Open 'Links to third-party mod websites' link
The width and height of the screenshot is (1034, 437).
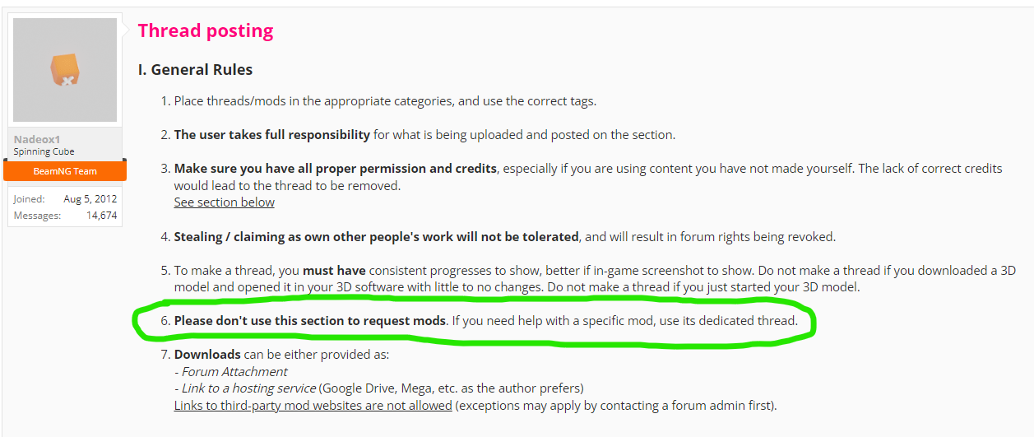(x=313, y=405)
